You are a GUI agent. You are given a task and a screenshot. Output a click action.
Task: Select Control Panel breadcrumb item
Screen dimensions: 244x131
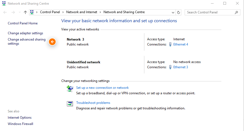50,12
